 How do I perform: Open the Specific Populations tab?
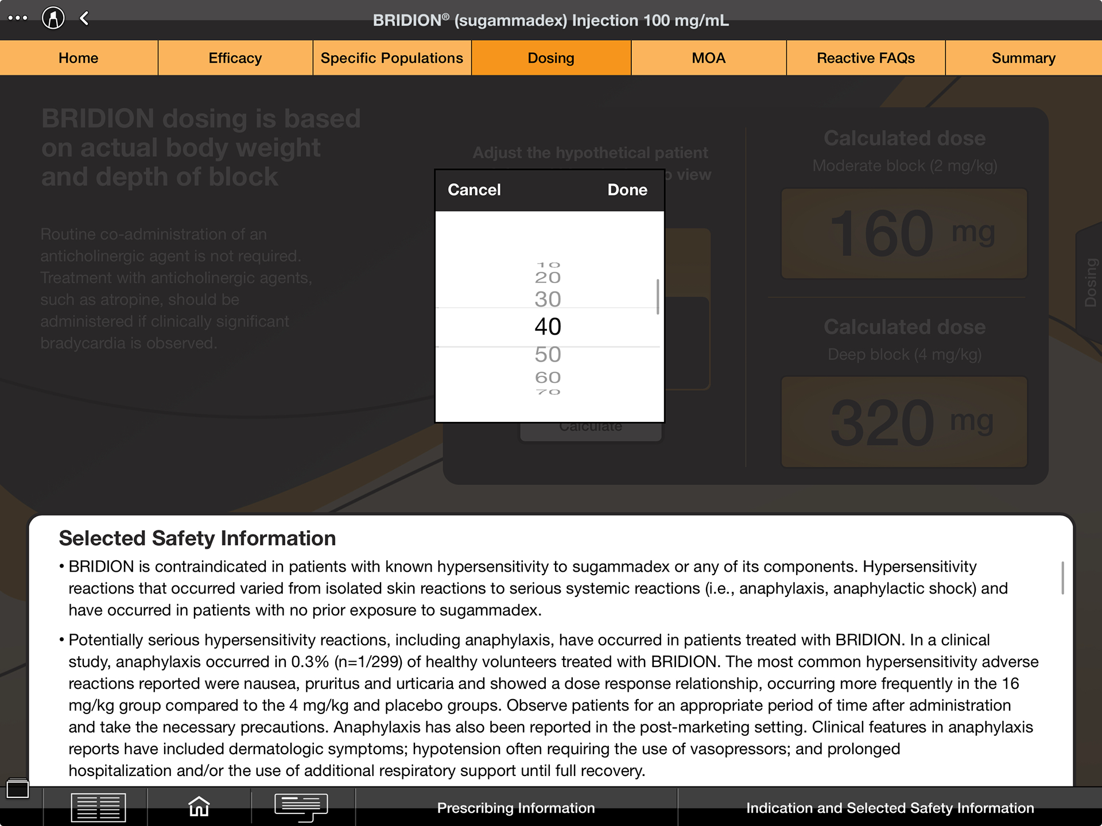click(392, 58)
